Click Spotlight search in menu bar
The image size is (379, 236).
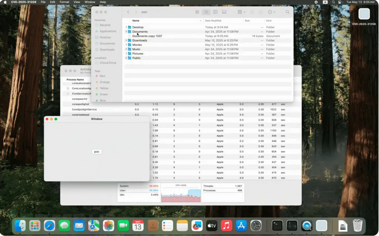click(333, 2)
